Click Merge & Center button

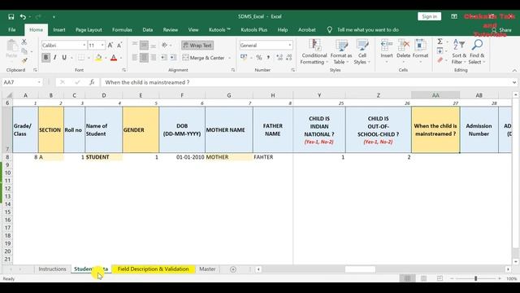coord(204,58)
